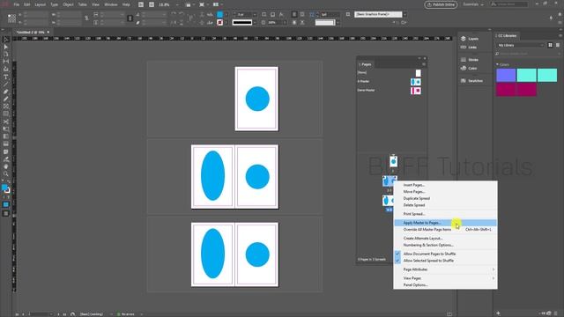Open the zoom level dropdown

click(177, 4)
